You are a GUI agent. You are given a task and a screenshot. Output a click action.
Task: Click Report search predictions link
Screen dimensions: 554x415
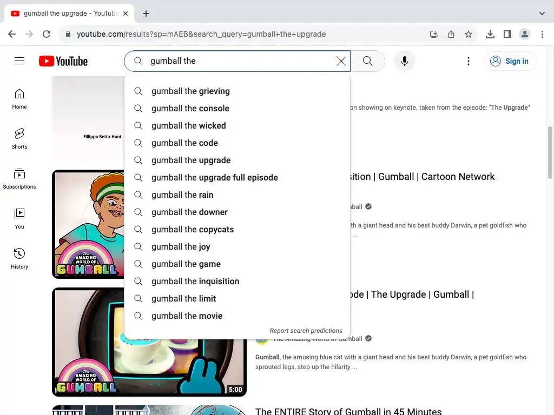click(306, 331)
